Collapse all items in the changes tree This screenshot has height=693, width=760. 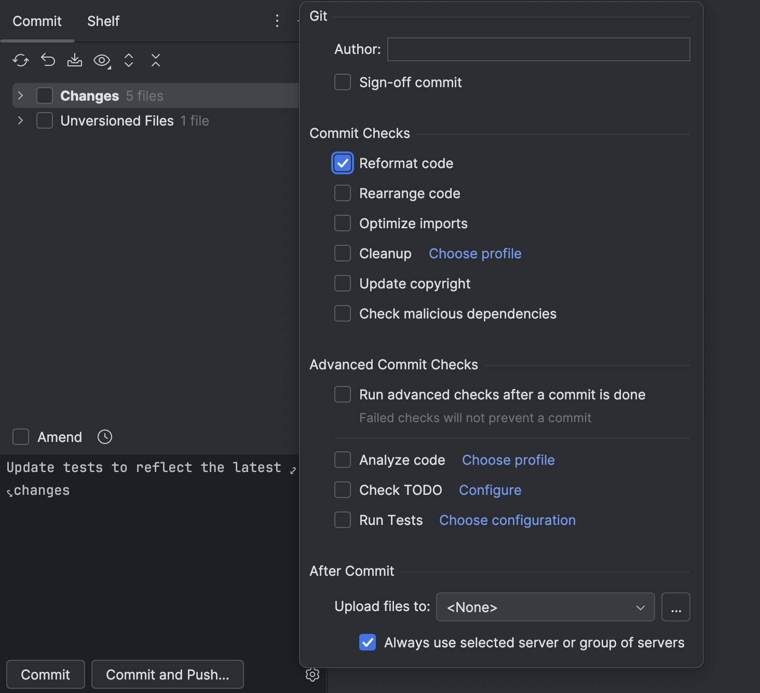pos(155,60)
